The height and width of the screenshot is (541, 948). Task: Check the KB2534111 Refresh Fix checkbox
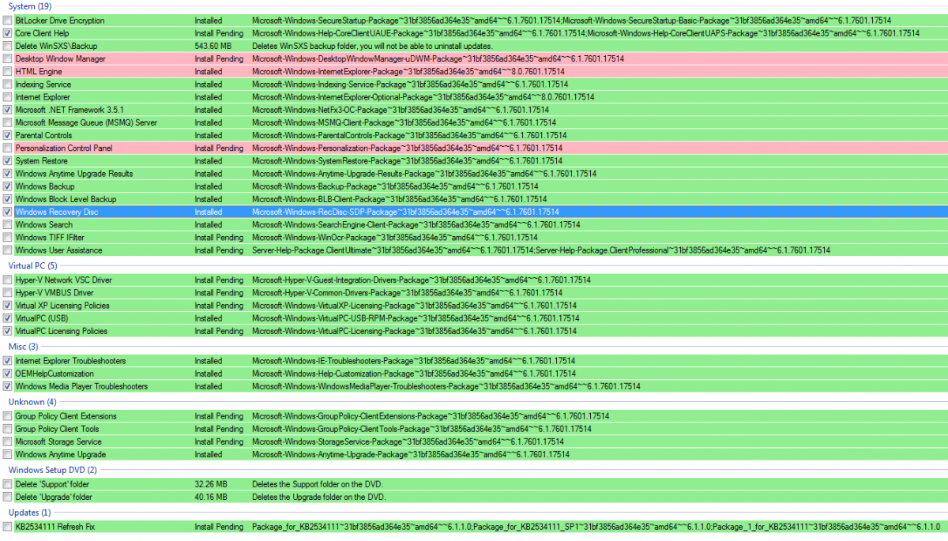8,527
